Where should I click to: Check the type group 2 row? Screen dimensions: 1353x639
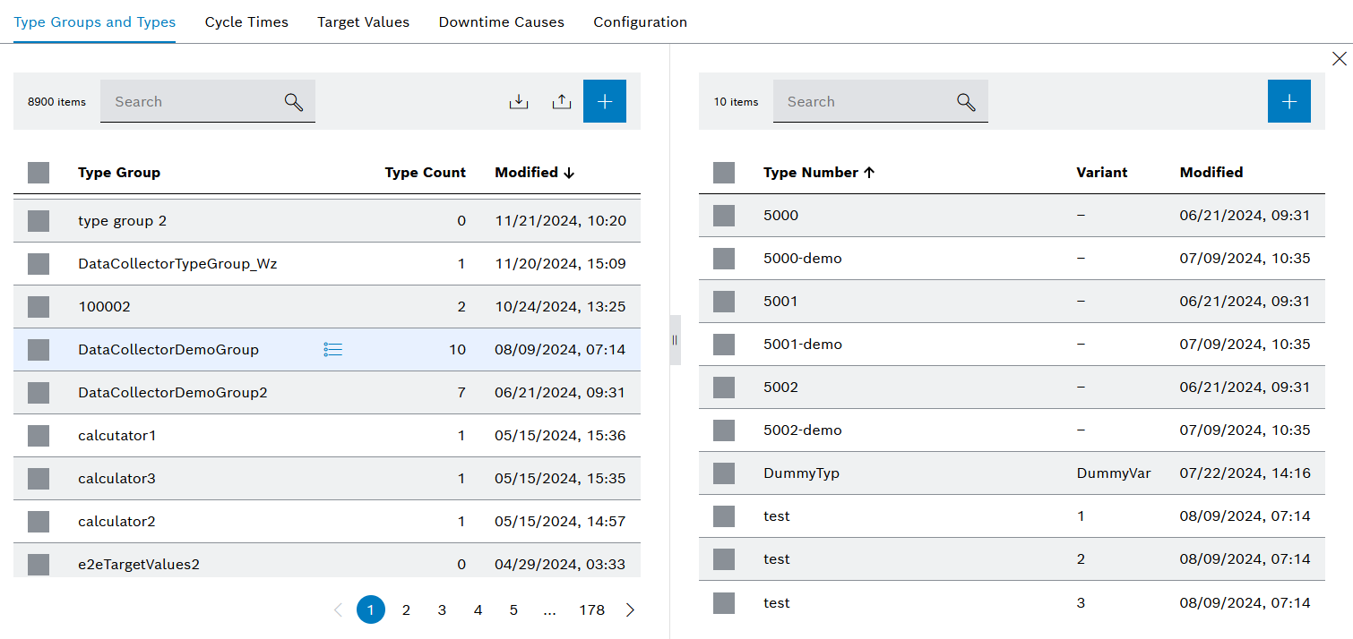click(39, 221)
